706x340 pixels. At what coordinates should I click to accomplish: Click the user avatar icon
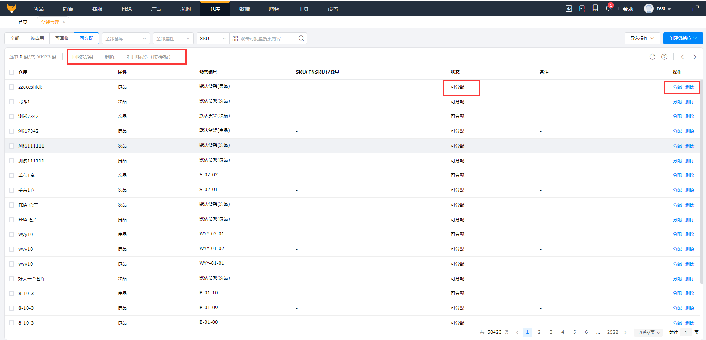[649, 8]
